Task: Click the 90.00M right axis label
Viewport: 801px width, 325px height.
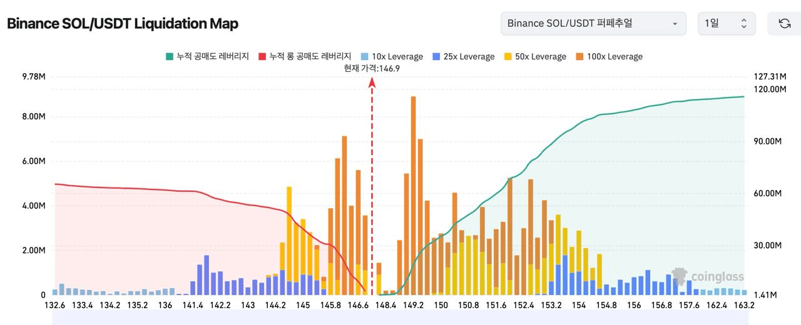Action: pos(768,141)
